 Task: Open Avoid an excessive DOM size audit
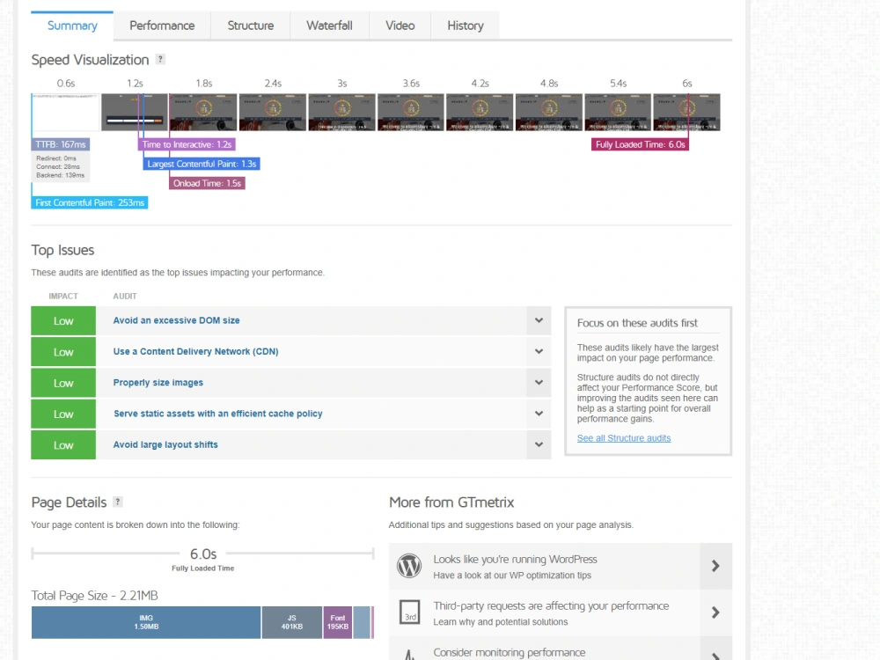(176, 320)
